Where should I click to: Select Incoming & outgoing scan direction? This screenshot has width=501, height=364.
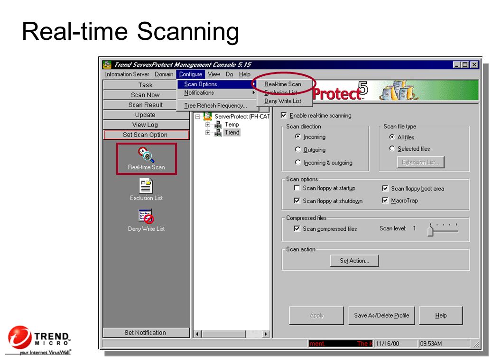click(x=298, y=163)
